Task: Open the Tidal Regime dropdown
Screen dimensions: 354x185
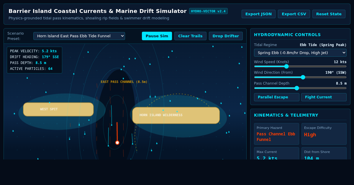Action: coord(300,53)
